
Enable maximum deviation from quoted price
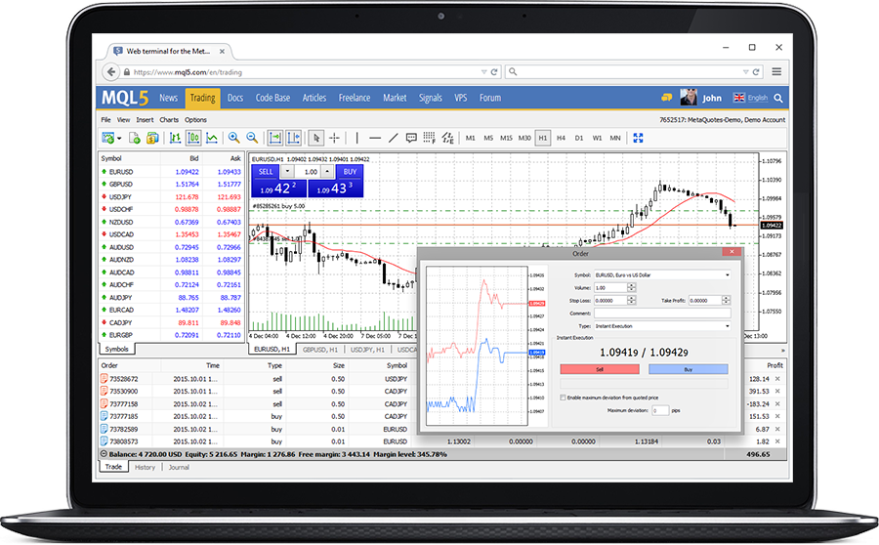(x=563, y=398)
